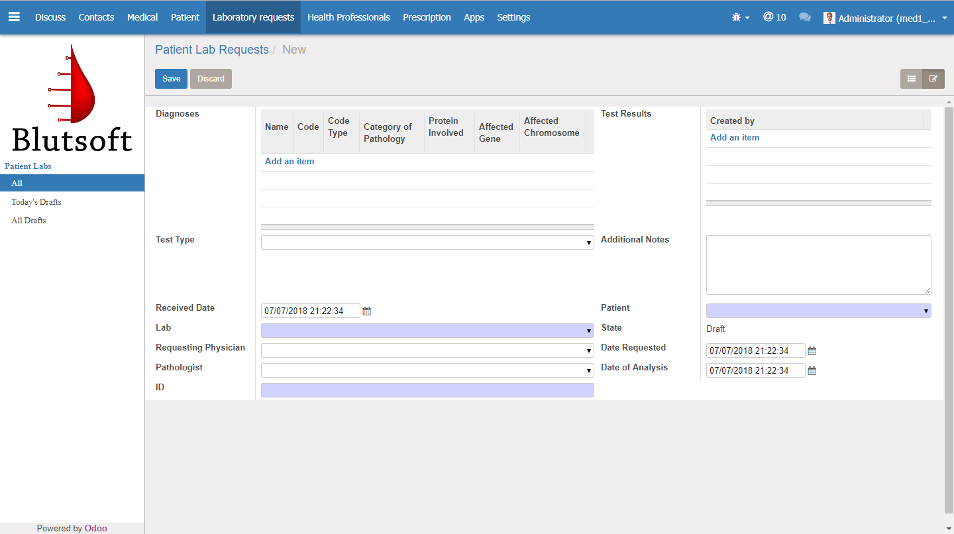Open the chat conversations icon
Viewport: 954px width, 534px height.
click(804, 18)
